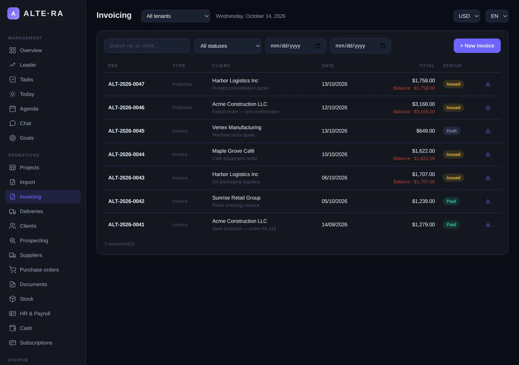Click the ALT-2026-0045 reference
Viewport: 519px width, 365px height.
pos(127,131)
